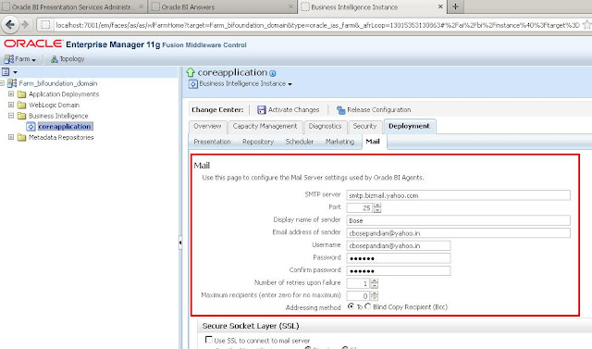
Task: Click the navigation tree view icon
Action: (x=6, y=71)
